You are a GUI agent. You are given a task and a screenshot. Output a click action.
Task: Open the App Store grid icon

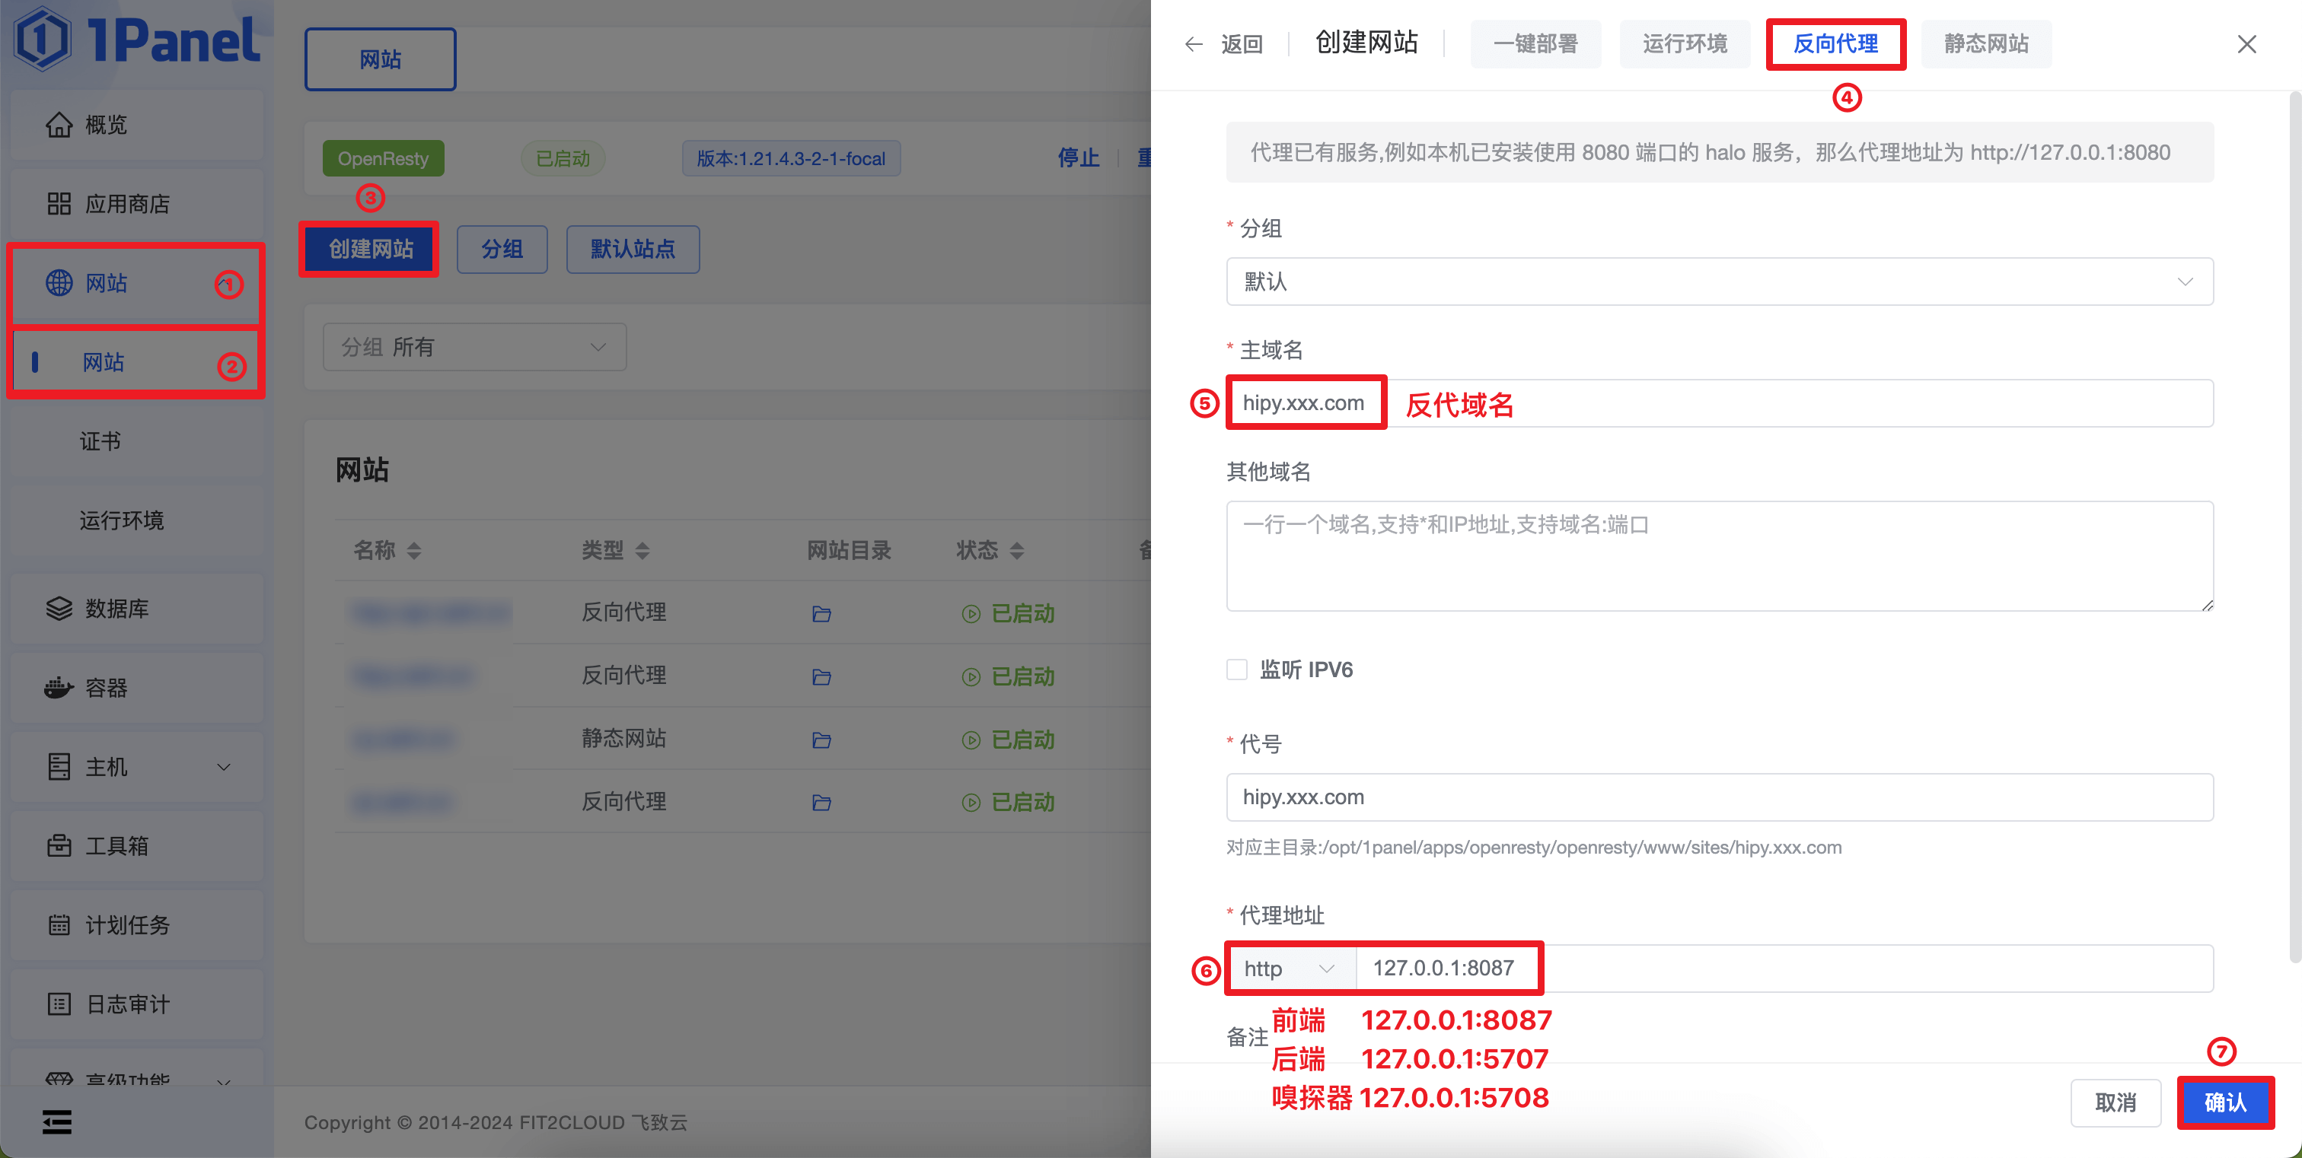pos(59,205)
